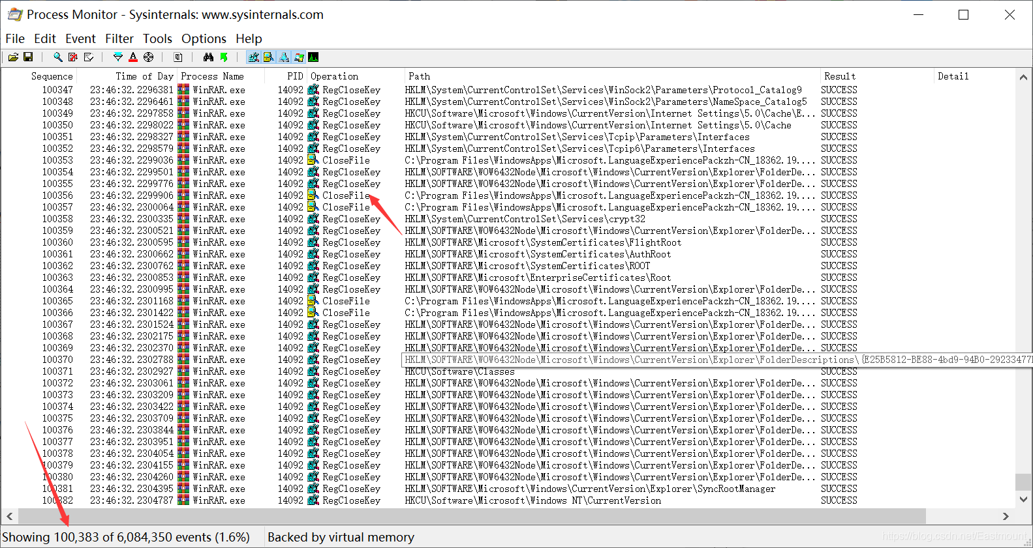Open the Process Tree from the toolbar
This screenshot has width=1033, height=548.
tap(178, 57)
